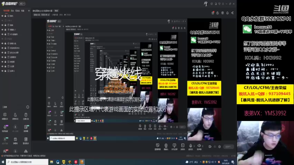Hide the 穿越火线 game source

(x=3, y=43)
